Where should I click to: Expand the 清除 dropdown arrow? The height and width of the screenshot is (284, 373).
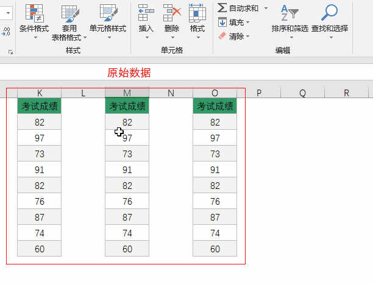pos(248,36)
